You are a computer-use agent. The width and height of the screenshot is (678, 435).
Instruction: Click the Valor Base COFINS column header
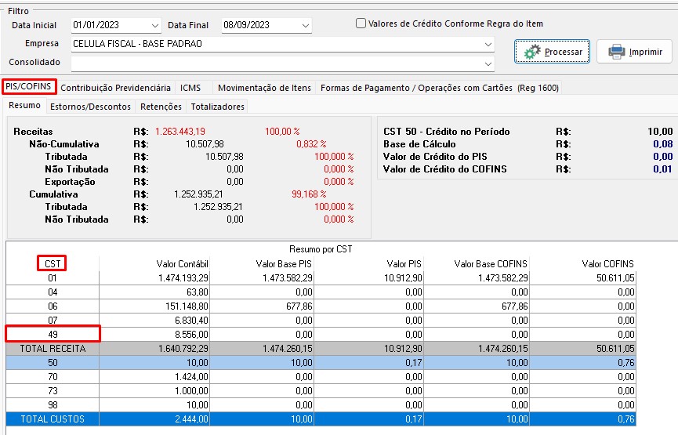point(491,264)
